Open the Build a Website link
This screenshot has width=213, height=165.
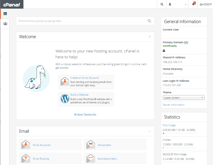pyautogui.click(x=79, y=95)
